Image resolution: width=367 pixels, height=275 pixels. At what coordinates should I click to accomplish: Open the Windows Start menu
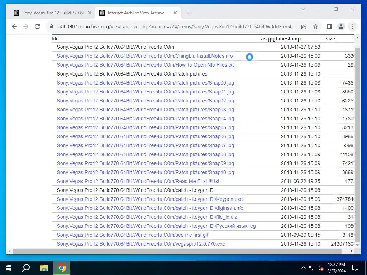pyautogui.click(x=9, y=268)
